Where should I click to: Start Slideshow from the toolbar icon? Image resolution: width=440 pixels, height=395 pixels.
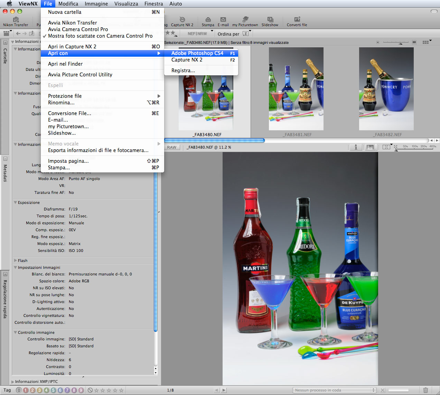(x=270, y=20)
